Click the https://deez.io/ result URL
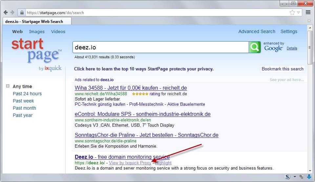 [90, 163]
